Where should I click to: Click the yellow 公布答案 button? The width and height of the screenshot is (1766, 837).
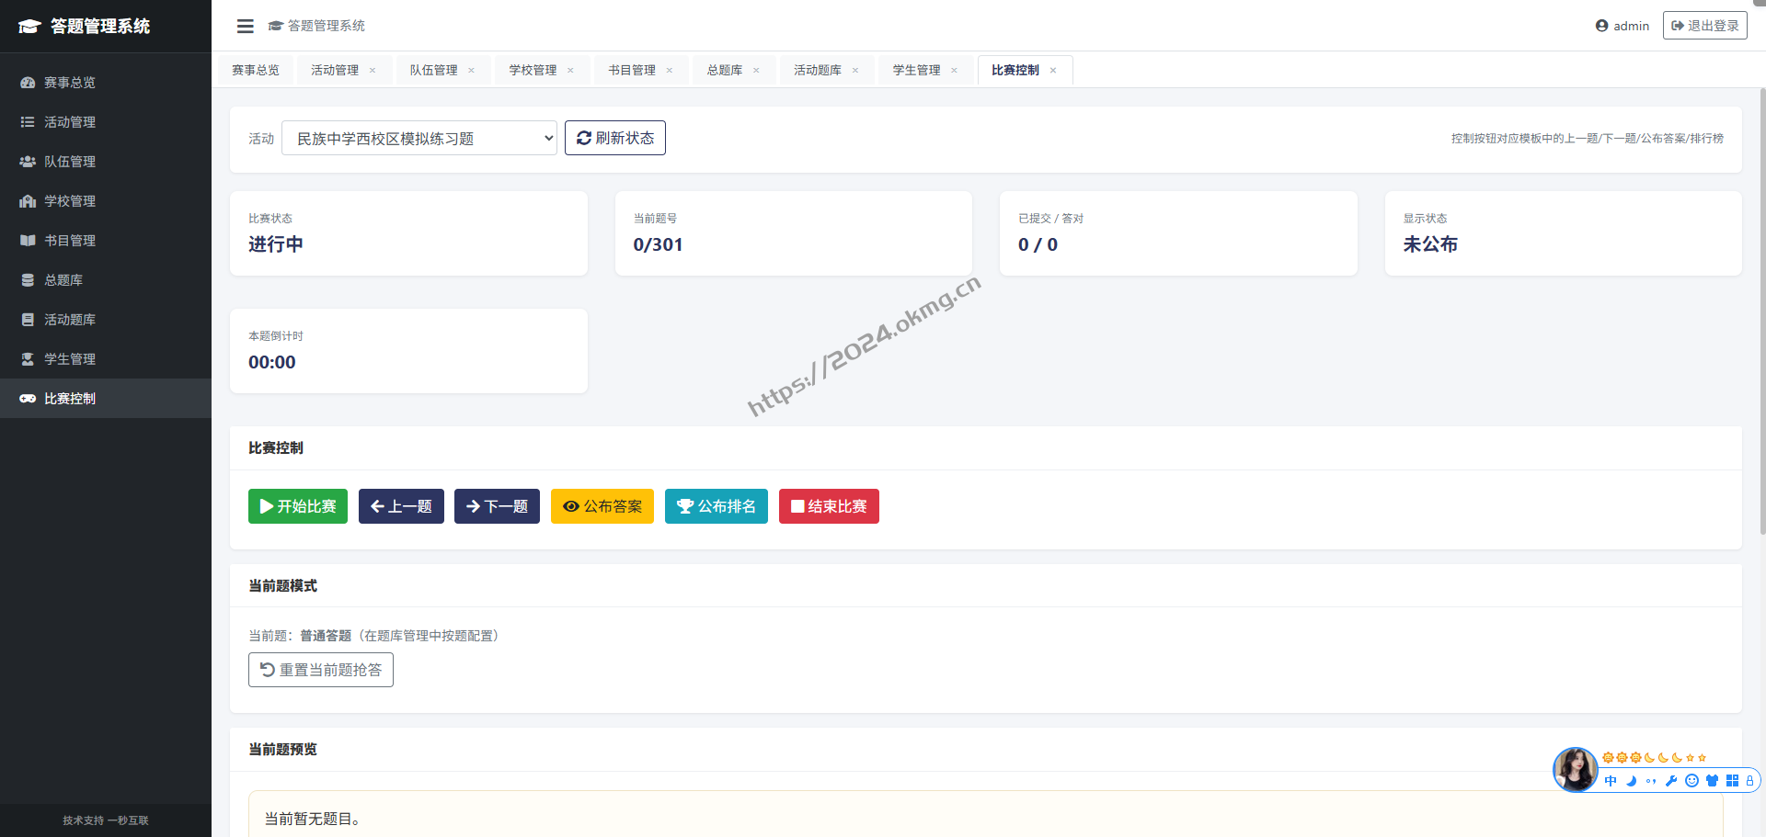pos(602,506)
